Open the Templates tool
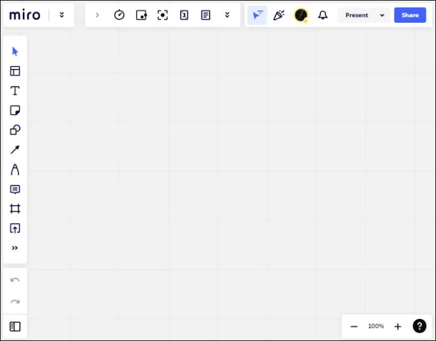This screenshot has height=341, width=436. 15,71
